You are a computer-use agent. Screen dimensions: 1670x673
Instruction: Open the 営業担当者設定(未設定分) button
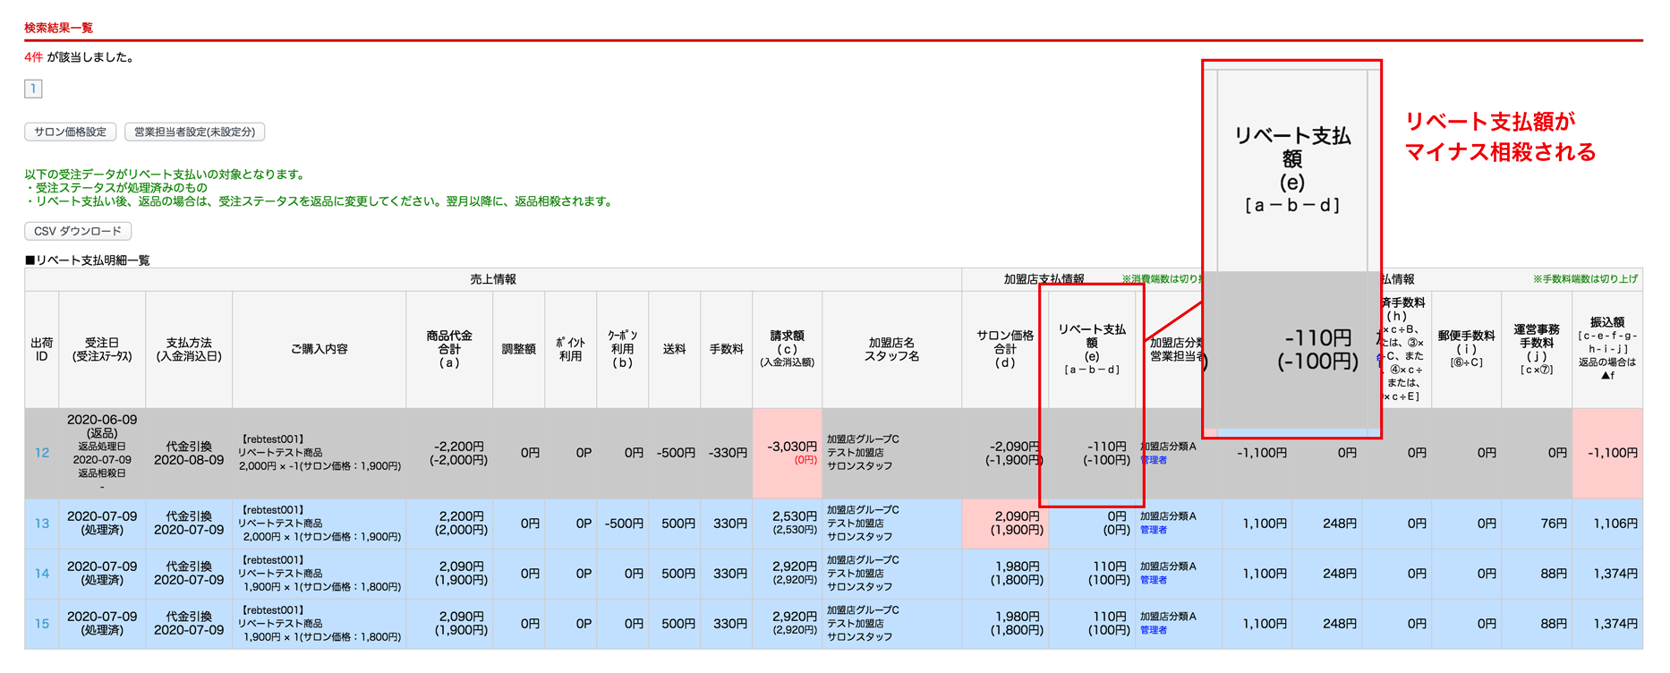pyautogui.click(x=194, y=132)
